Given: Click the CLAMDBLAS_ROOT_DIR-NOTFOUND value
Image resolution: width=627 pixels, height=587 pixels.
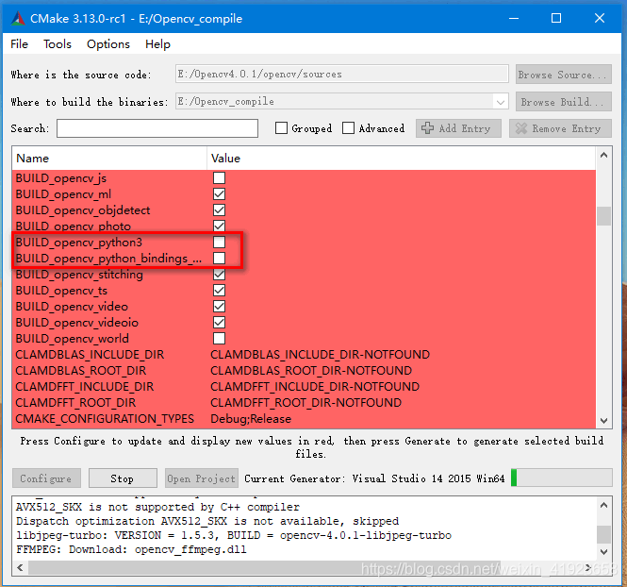Looking at the screenshot, I should [x=311, y=371].
